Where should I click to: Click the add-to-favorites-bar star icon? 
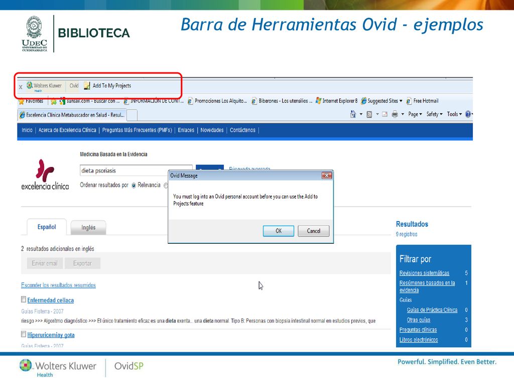[53, 102]
